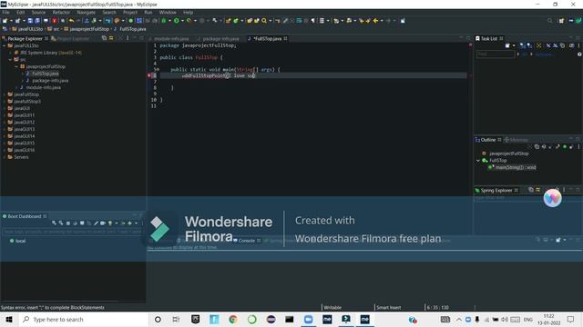Toggle Link with Editor in Package Explorer

tap(111, 38)
